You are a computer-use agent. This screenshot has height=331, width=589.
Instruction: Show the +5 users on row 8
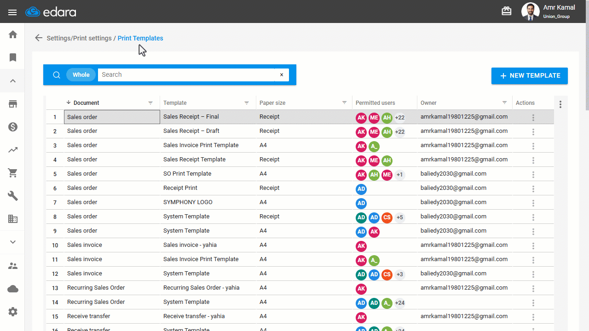pyautogui.click(x=400, y=217)
